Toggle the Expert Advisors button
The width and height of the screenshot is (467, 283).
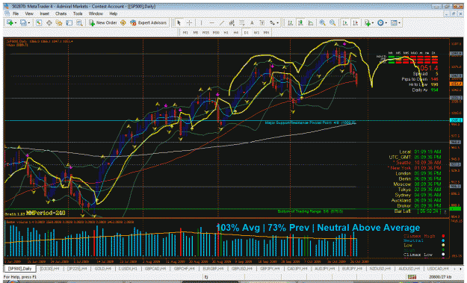click(x=149, y=22)
